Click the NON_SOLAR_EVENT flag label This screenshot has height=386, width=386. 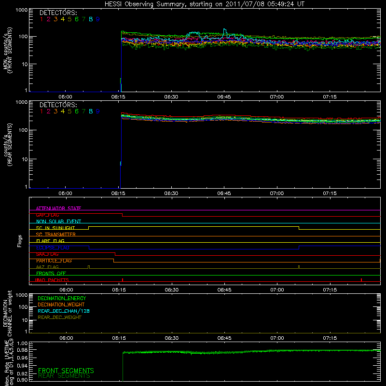[x=58, y=221]
